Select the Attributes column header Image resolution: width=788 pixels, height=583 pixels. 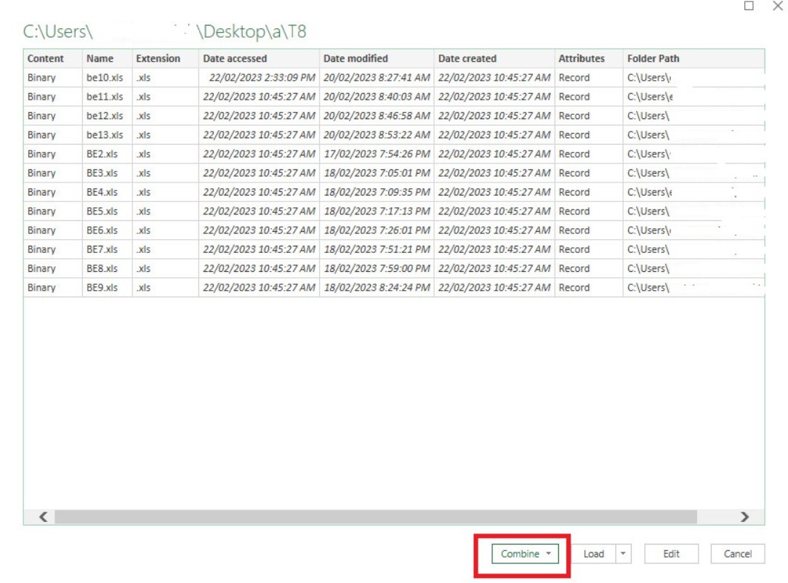click(589, 58)
